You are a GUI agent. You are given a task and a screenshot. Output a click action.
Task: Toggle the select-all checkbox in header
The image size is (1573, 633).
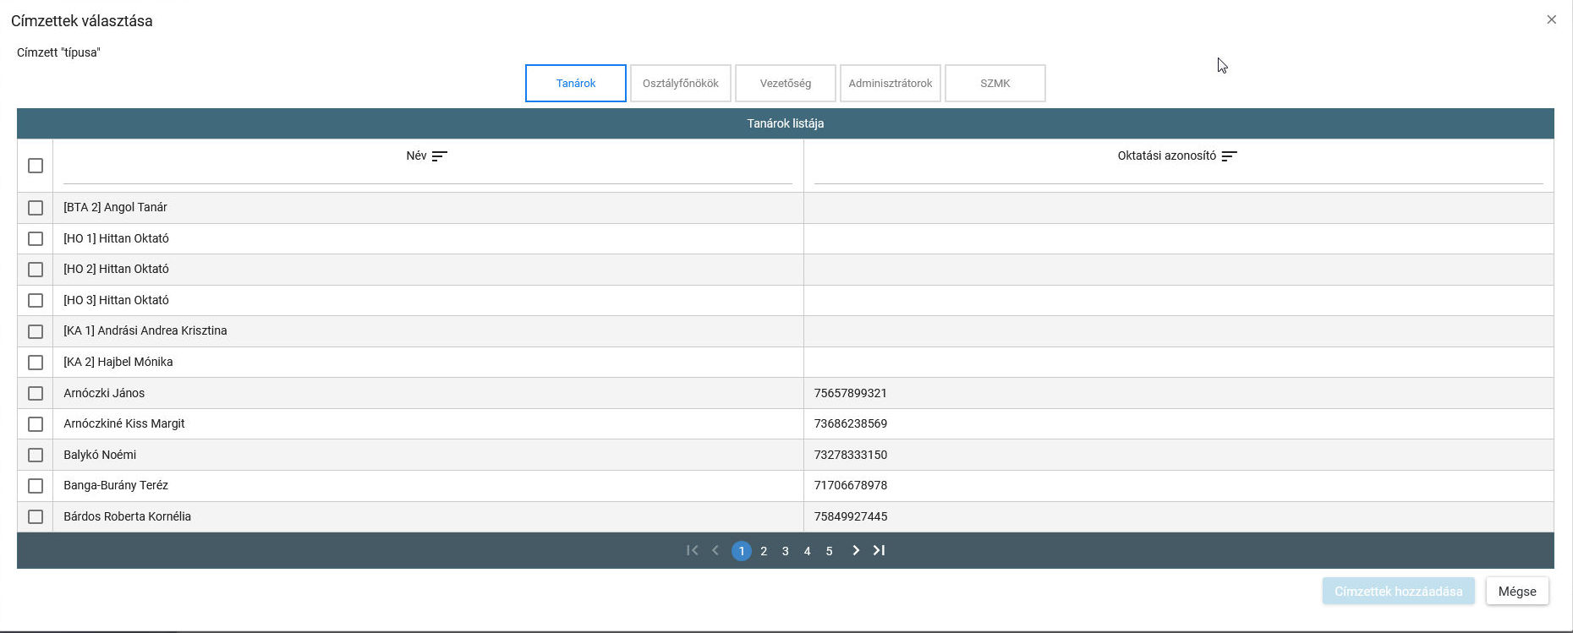click(36, 166)
